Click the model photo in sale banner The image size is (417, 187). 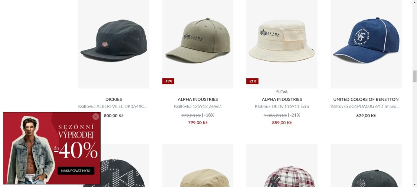(30, 151)
